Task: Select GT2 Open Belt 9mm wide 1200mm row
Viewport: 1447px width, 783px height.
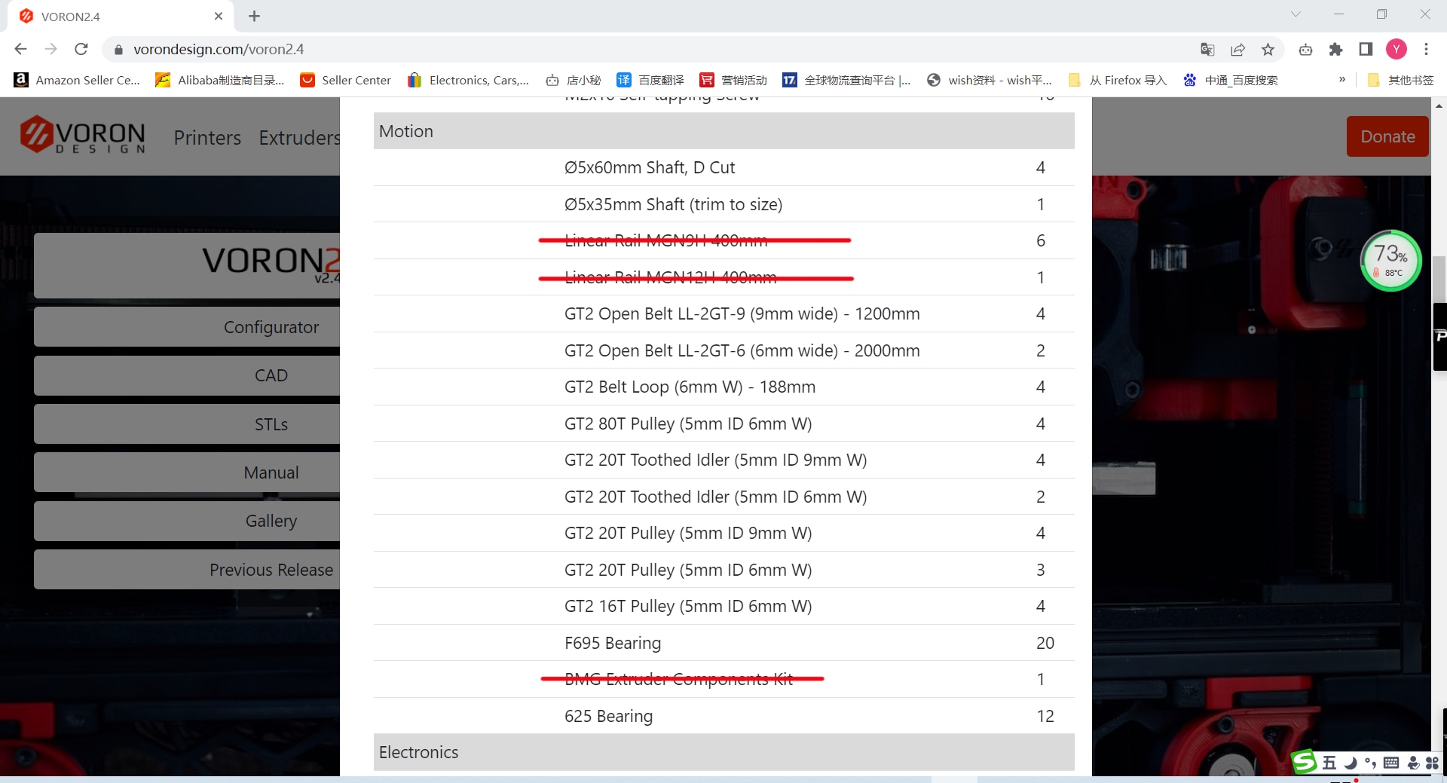Action: 723,314
